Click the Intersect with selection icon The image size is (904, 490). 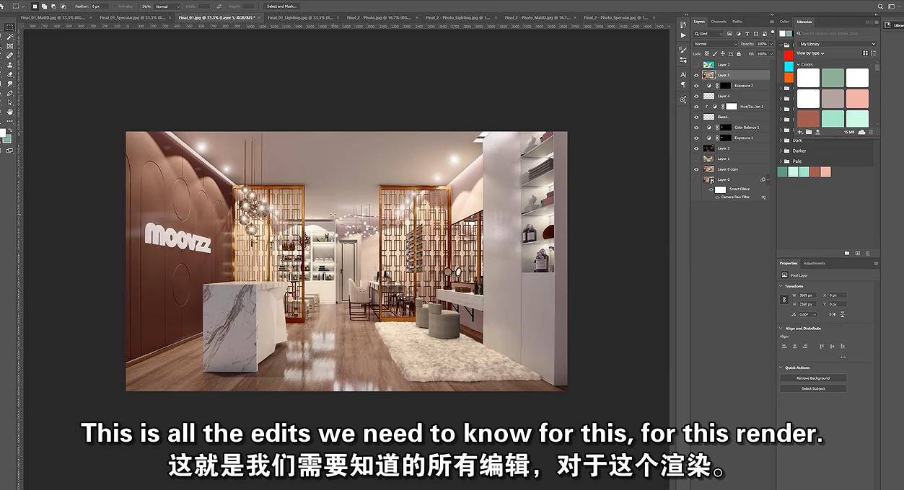point(63,6)
